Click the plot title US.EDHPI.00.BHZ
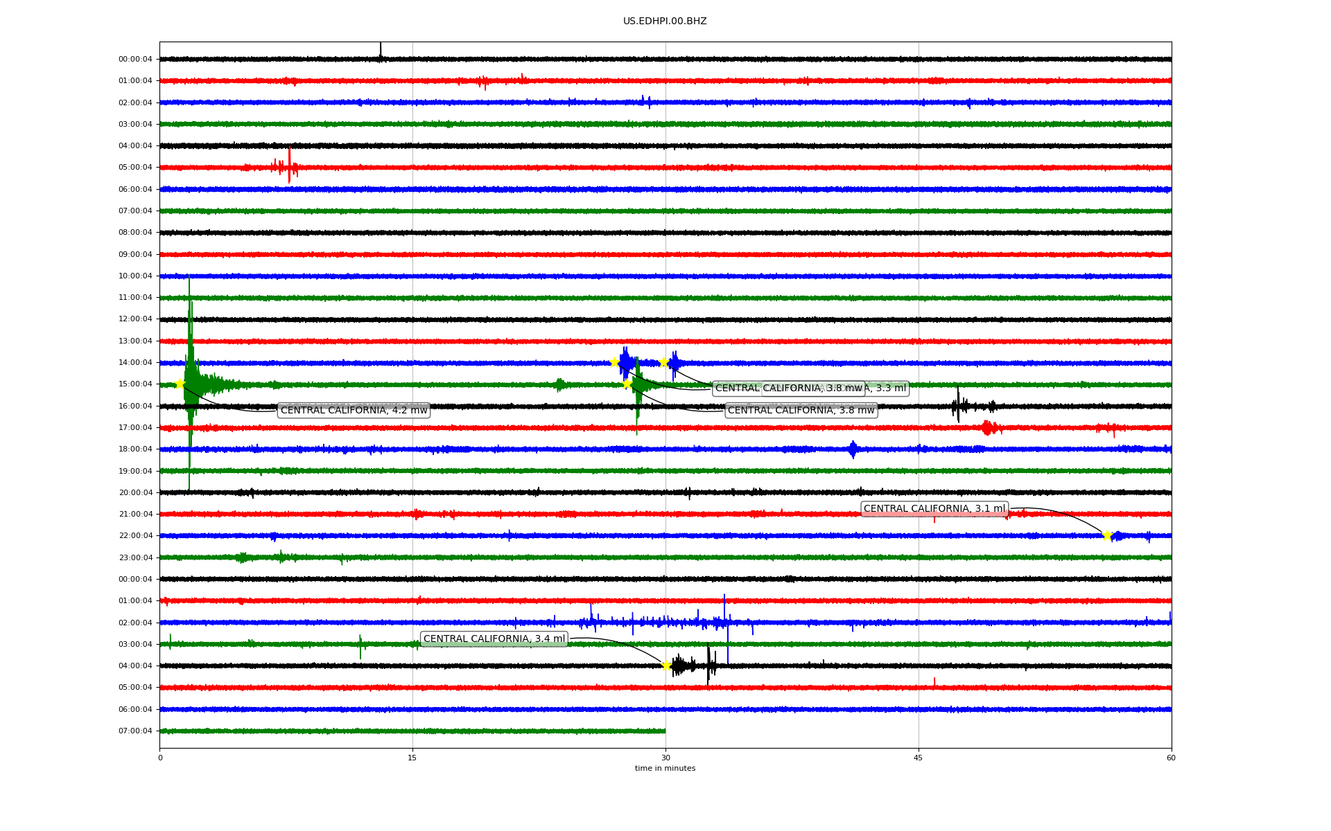The height and width of the screenshot is (831, 1331). pyautogui.click(x=664, y=21)
